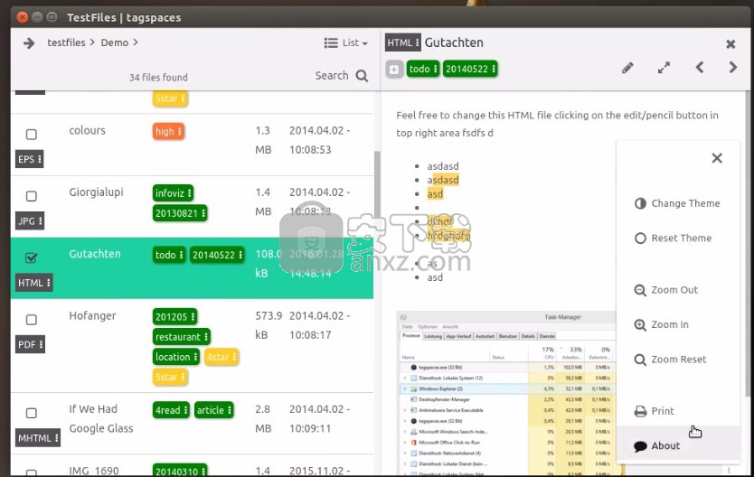Screen dimensions: 754x477
Task: Open the 201205 tag menu
Action: coord(175,317)
